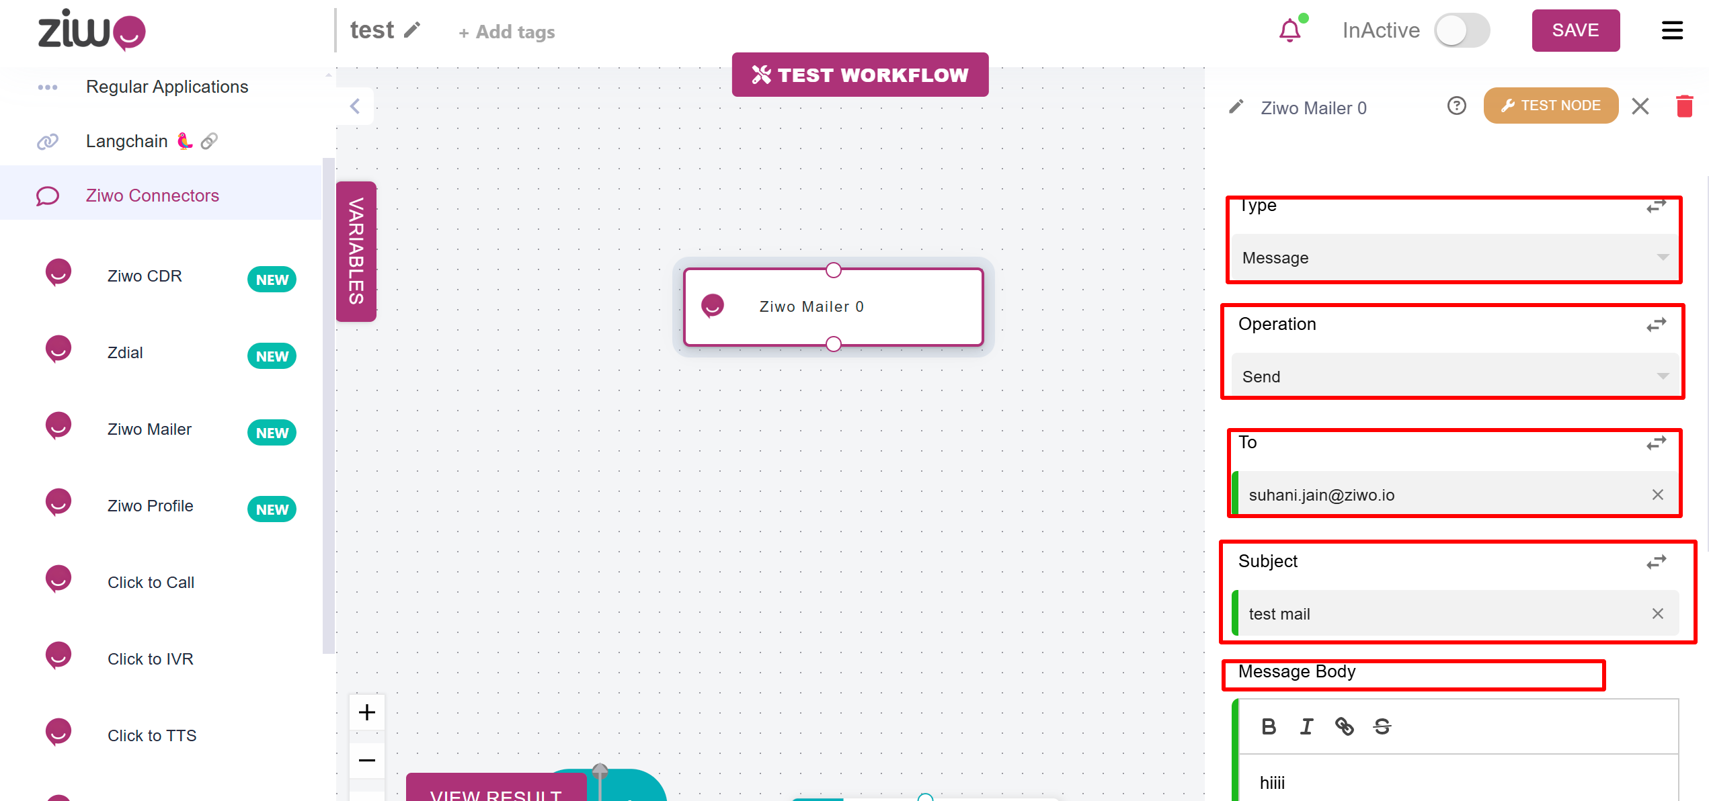The width and height of the screenshot is (1709, 801).
Task: Clear the To email field value
Action: [x=1657, y=495]
